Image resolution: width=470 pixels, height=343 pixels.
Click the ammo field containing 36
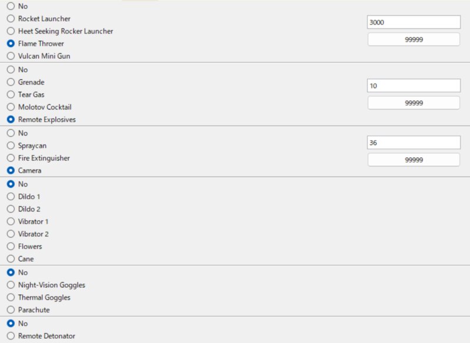click(x=414, y=143)
